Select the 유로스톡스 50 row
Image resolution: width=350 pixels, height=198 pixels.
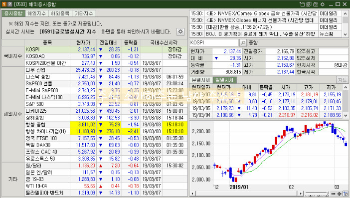click(x=106, y=159)
